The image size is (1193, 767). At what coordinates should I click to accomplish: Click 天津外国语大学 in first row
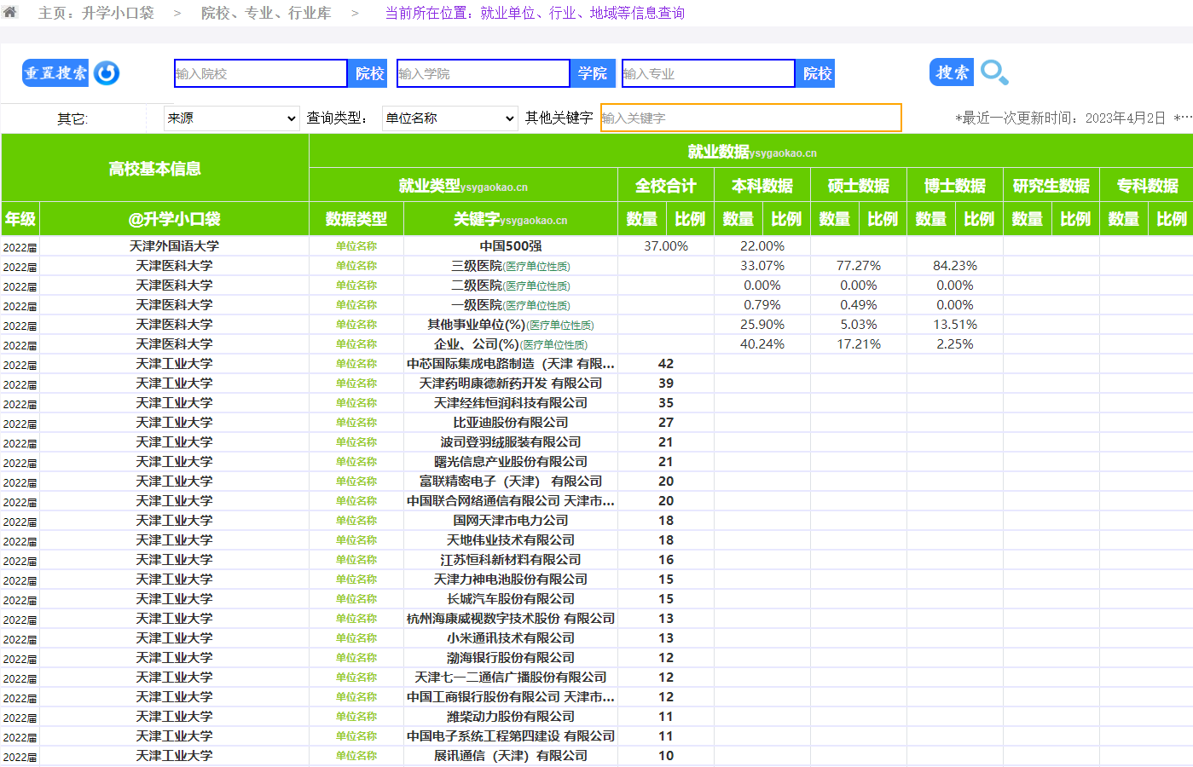point(174,246)
